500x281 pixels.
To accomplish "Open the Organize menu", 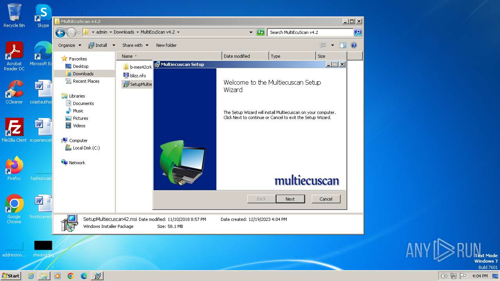I will pyautogui.click(x=70, y=45).
